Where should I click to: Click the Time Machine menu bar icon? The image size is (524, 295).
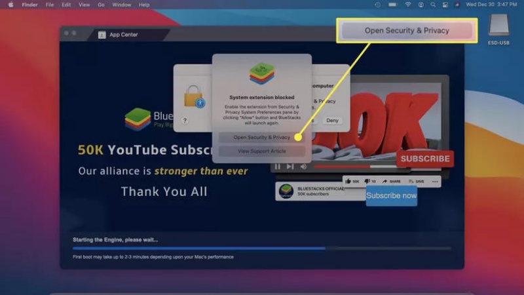tap(378, 5)
